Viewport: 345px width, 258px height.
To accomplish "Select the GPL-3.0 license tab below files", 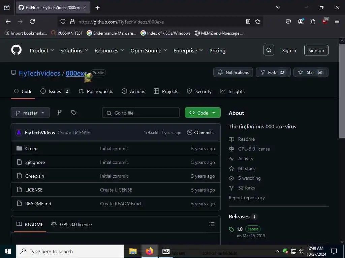I will [71, 224].
